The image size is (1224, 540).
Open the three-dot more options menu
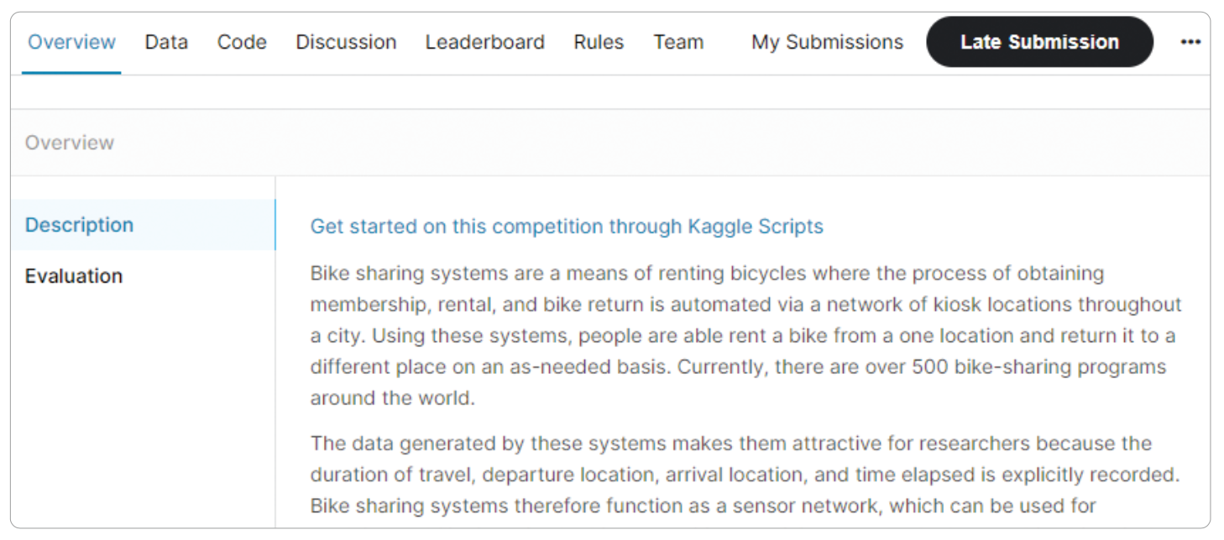click(1190, 42)
